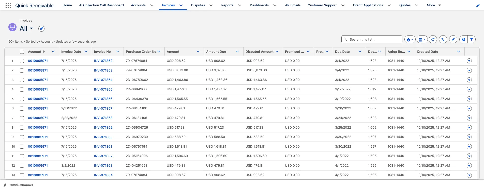Select the checkbox for row 13

[22, 175]
